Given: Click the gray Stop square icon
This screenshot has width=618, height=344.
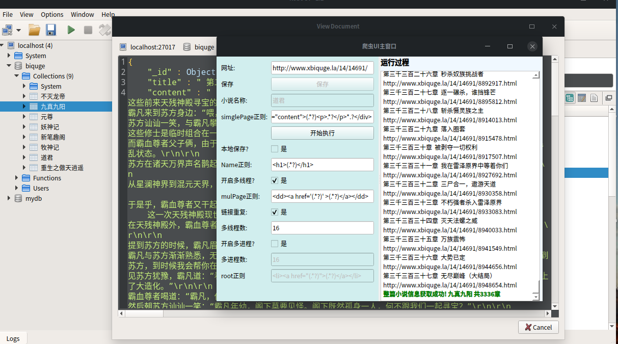Looking at the screenshot, I should coord(88,30).
